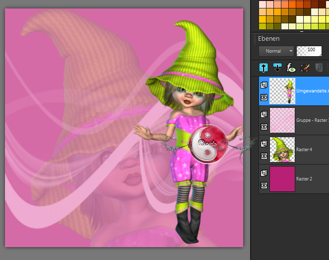
Task: Open the Normal blend mode dropdown
Action: 277,51
